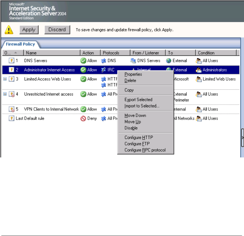Click the yellow warning triangle icon

click(x=9, y=30)
